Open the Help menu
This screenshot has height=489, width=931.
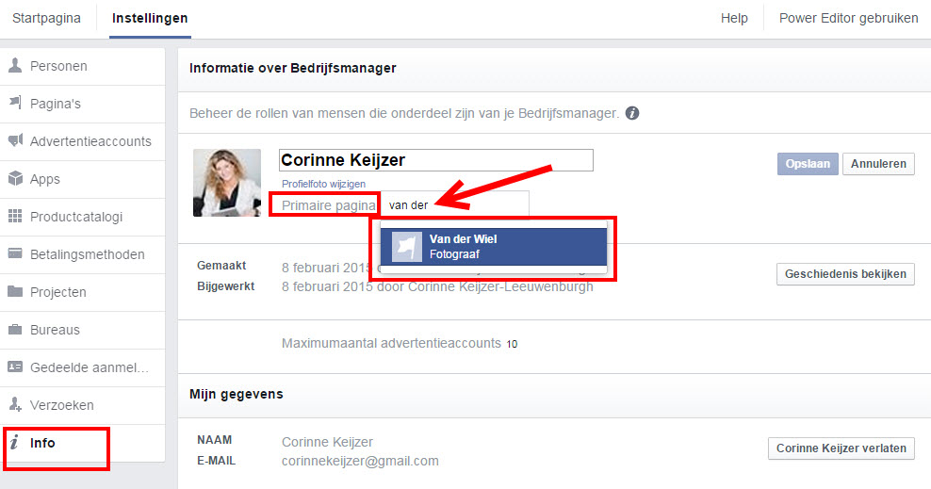(x=734, y=18)
